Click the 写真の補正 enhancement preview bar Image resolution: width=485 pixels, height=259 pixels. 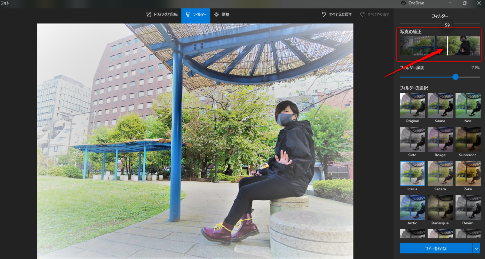coord(440,46)
